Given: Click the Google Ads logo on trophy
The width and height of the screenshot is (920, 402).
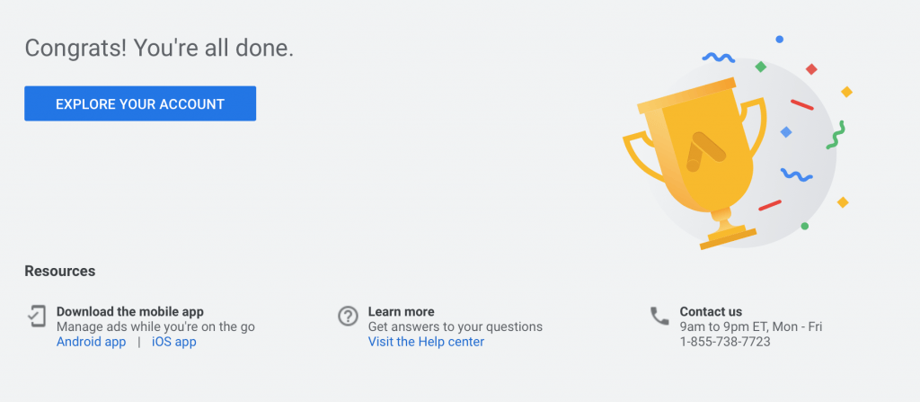Looking at the screenshot, I should click(704, 152).
